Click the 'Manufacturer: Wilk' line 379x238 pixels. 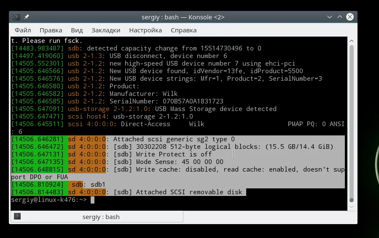click(x=94, y=94)
